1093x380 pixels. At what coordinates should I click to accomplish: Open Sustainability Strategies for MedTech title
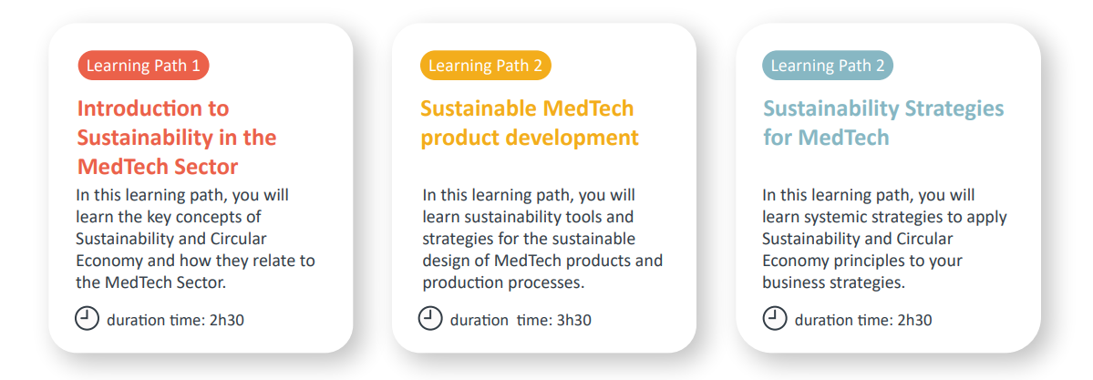pos(884,123)
